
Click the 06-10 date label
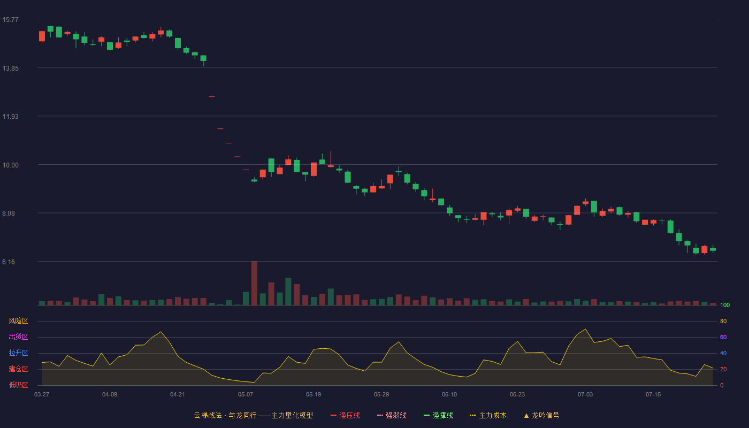point(449,394)
